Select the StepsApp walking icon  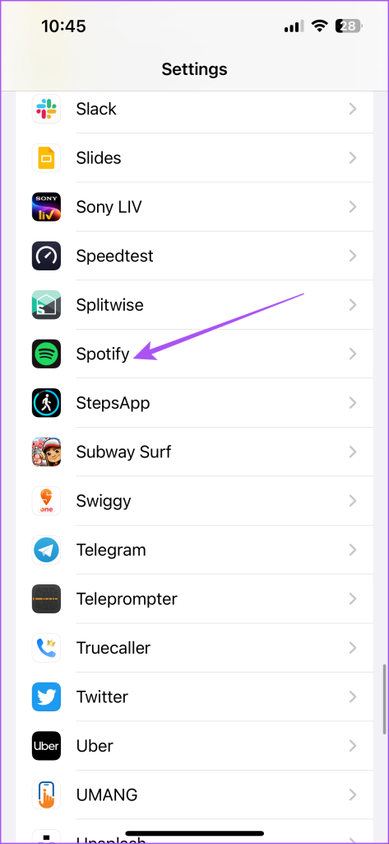point(46,402)
